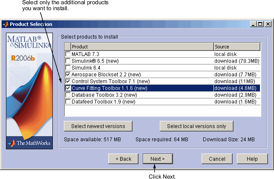The width and height of the screenshot is (274, 179).
Task: Select 'Aerospace Blockset 2.2 (new)' row text
Action: coord(106,75)
